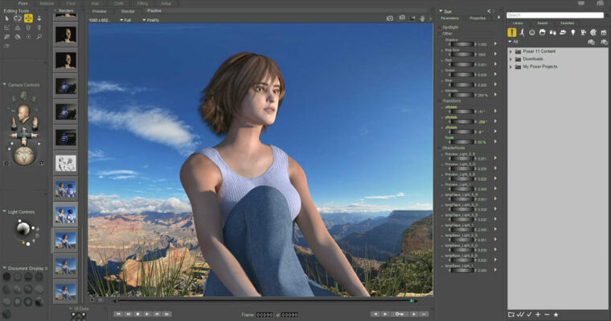611x321 pixels.
Task: Select the highlighted yellow Translate/Pull tool
Action: pos(28,18)
